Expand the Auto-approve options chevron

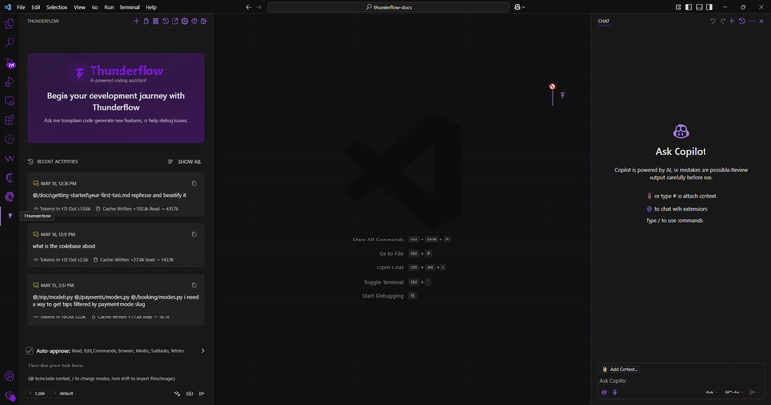(x=203, y=351)
